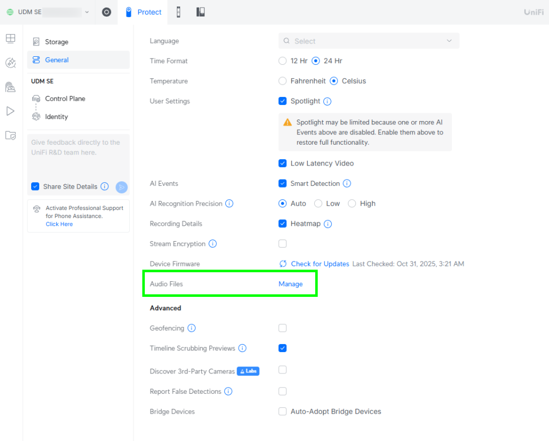Click the feedback text box

tap(78, 155)
